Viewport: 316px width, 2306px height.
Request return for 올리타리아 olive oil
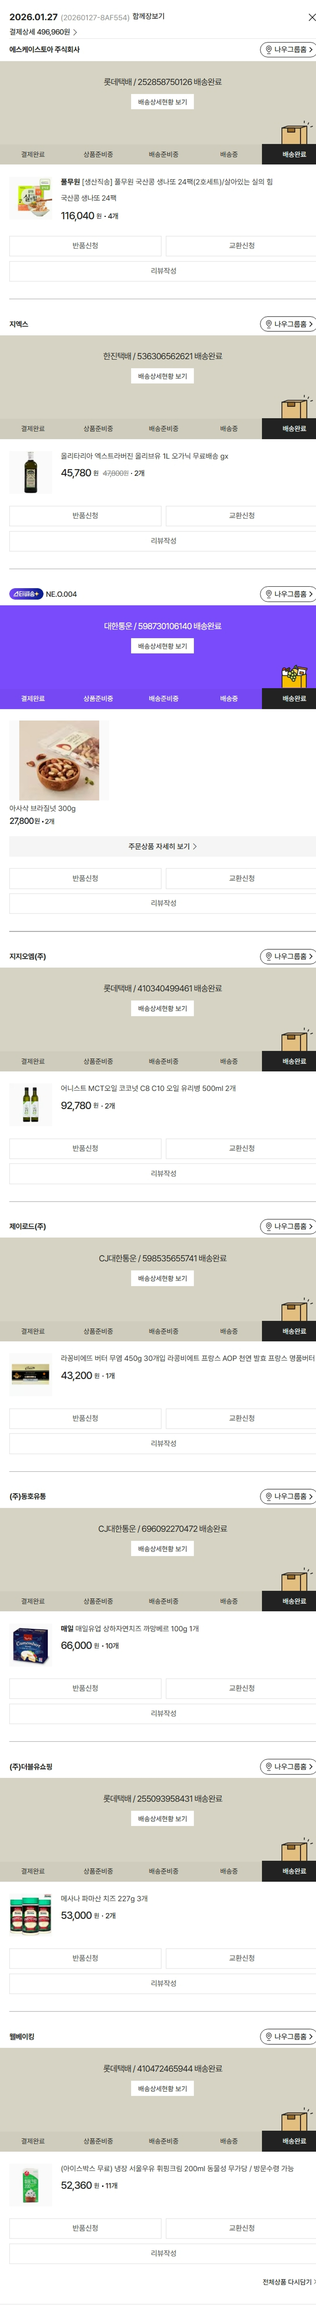(85, 515)
